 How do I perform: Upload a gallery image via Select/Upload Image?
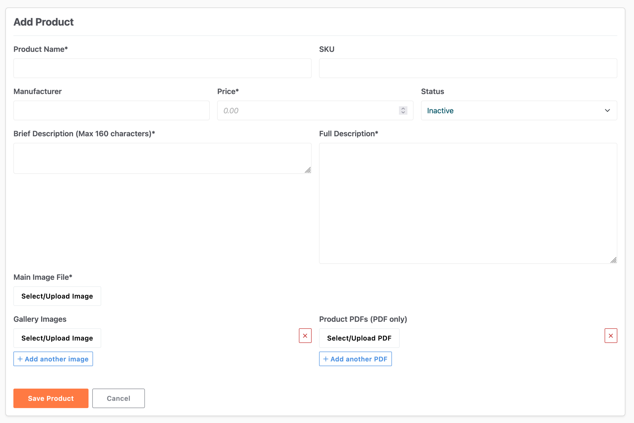point(57,338)
